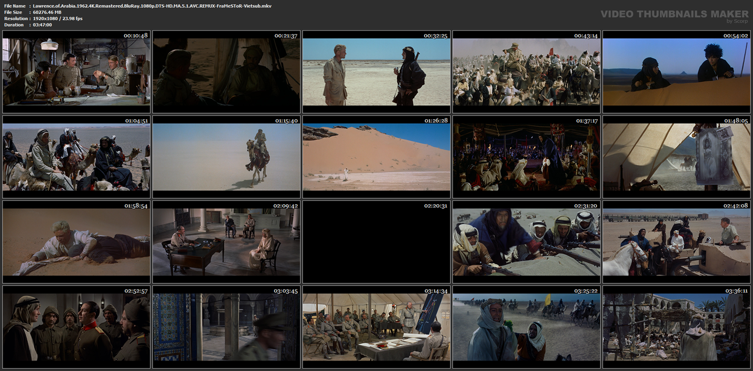Select the thumbnail stamped 00:54:02
The image size is (753, 371).
(x=677, y=72)
